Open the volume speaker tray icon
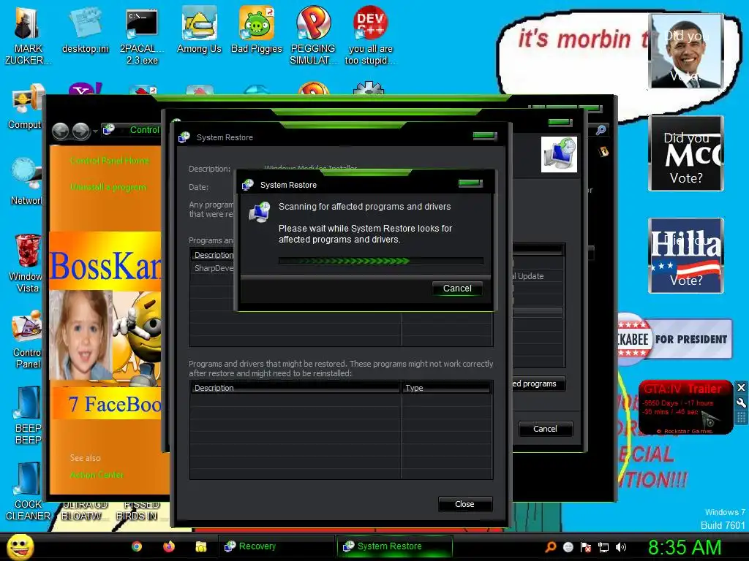749x561 pixels. 620,547
